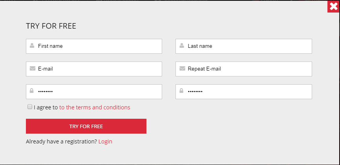Focus the First name text field
The height and width of the screenshot is (165, 340).
(98, 46)
